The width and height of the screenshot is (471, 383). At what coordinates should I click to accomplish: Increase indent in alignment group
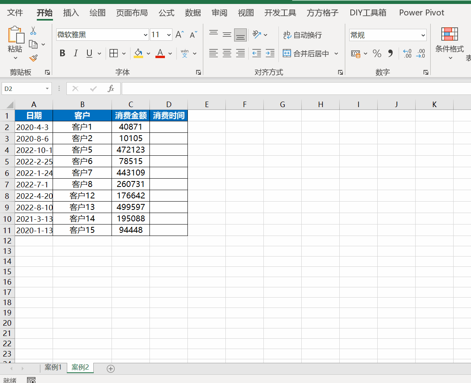[270, 53]
